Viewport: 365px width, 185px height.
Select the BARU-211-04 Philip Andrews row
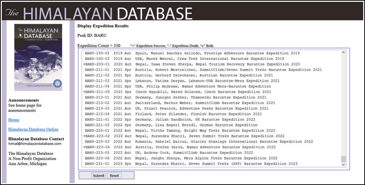click(211, 86)
